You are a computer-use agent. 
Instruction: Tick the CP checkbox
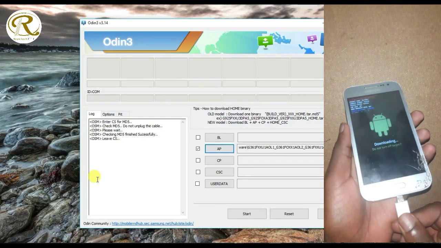(x=198, y=160)
